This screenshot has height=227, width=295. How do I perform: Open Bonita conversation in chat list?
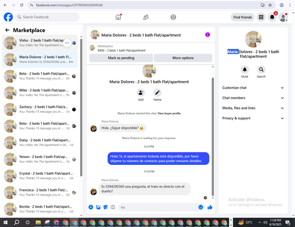pos(40,209)
